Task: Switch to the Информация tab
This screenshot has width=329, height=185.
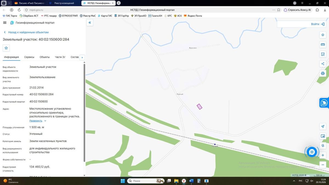Action: [x=12, y=57]
